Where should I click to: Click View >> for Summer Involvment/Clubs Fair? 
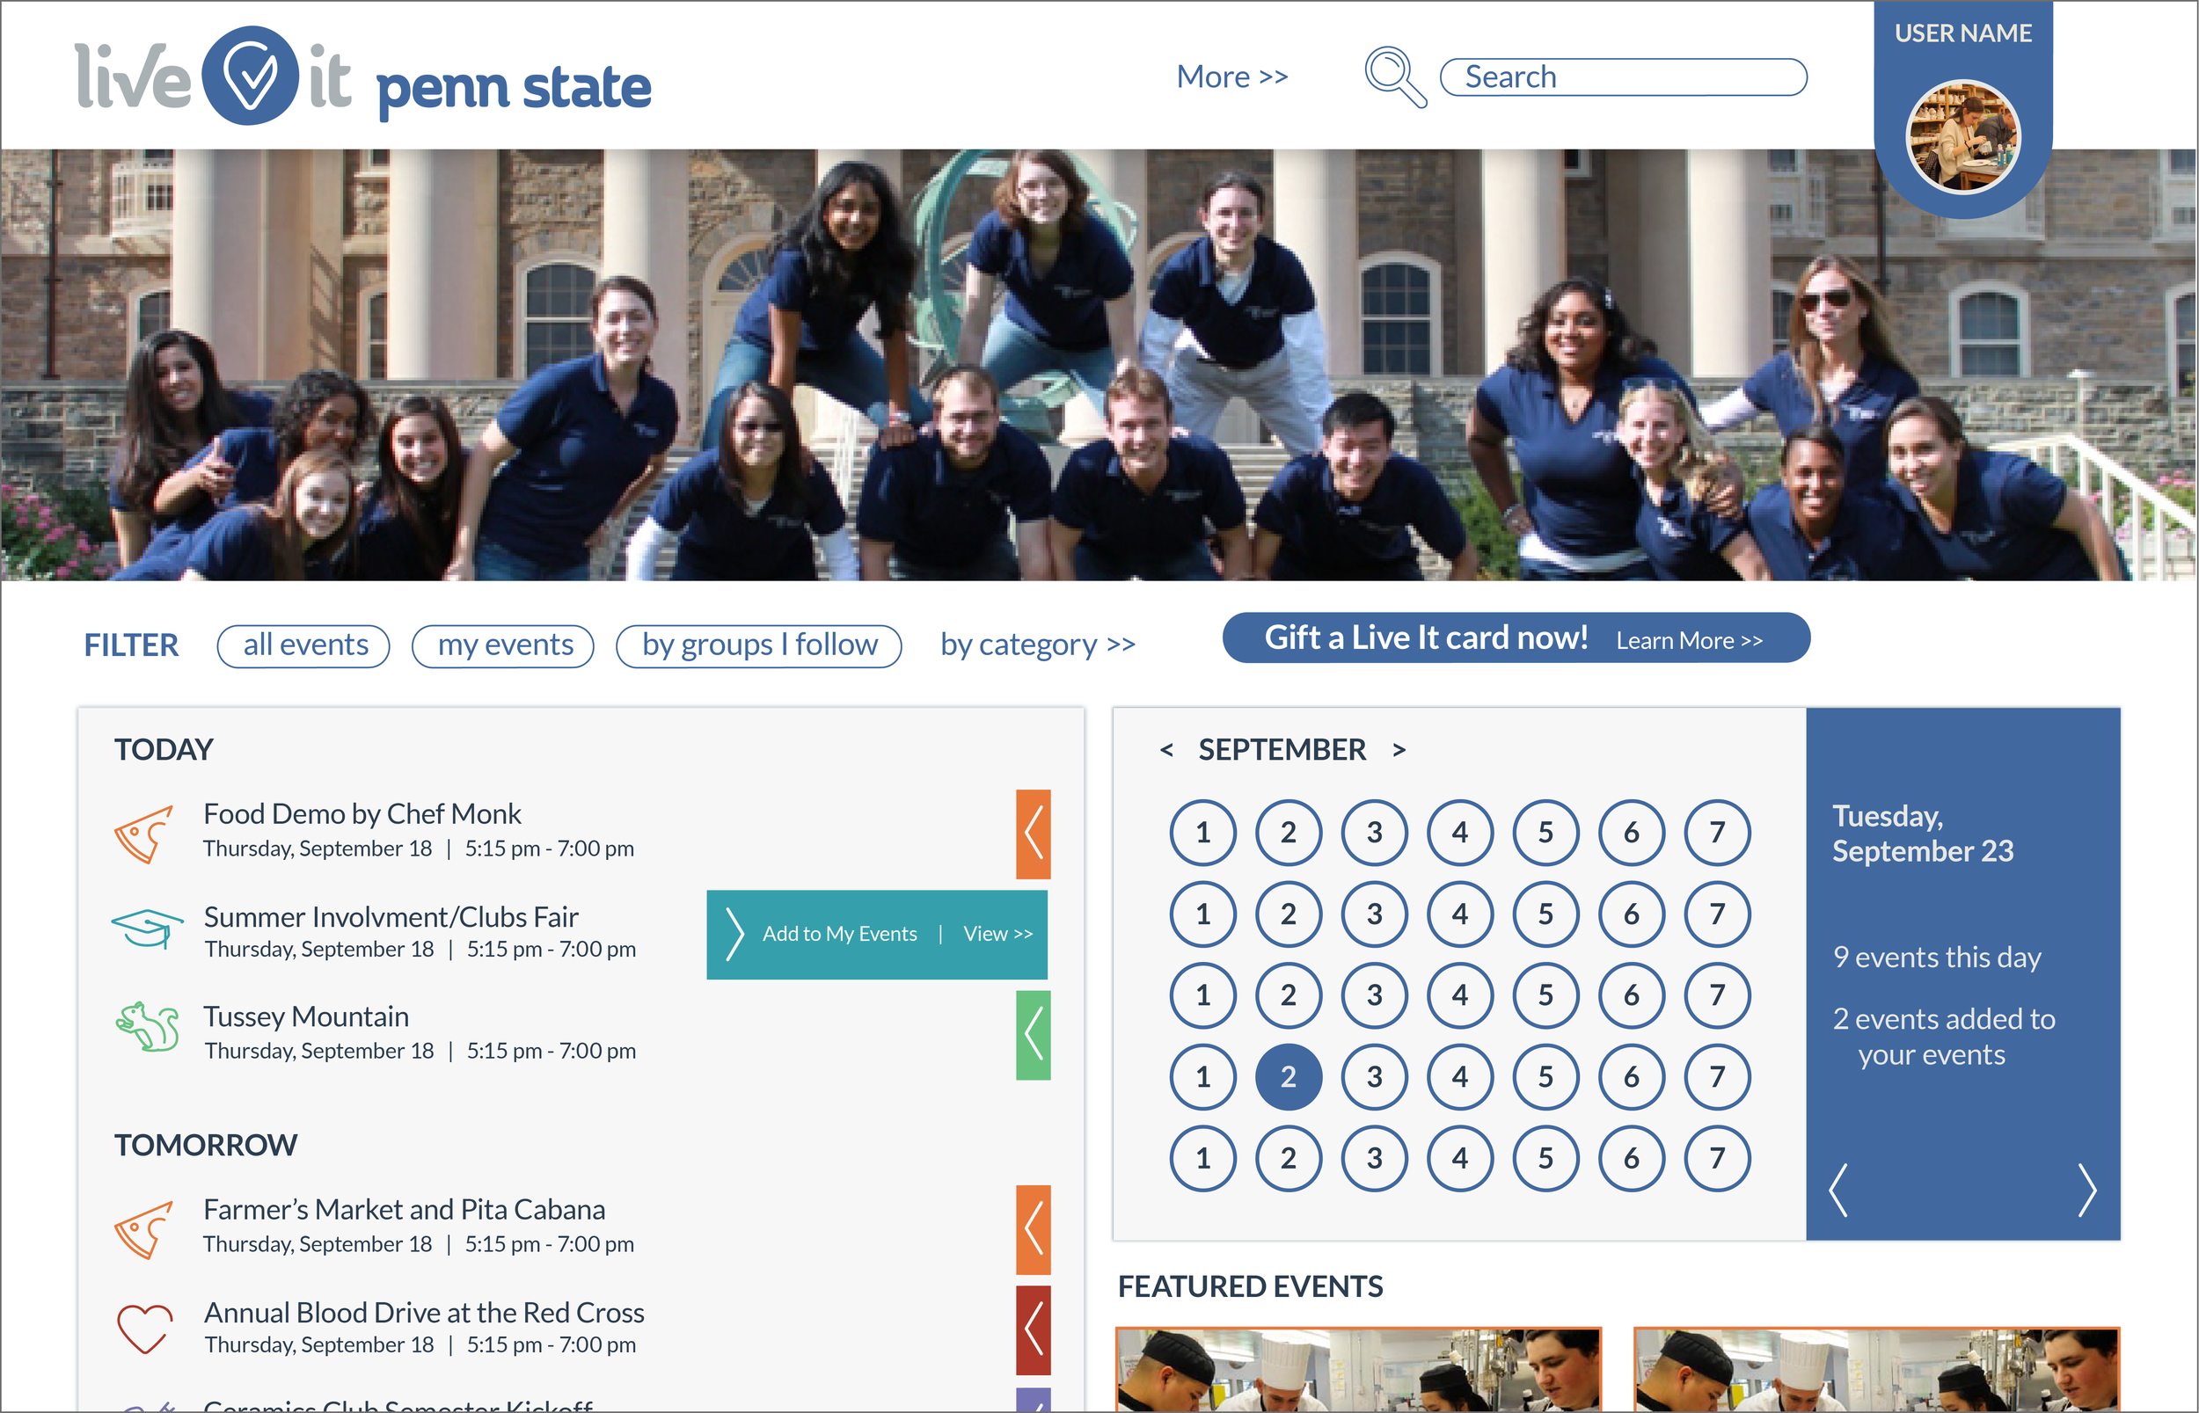(x=997, y=933)
